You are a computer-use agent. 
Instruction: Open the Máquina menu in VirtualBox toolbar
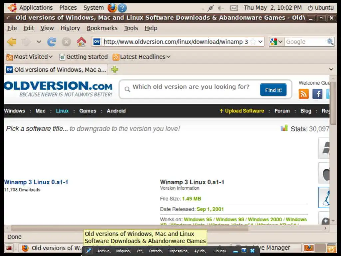pos(124,251)
